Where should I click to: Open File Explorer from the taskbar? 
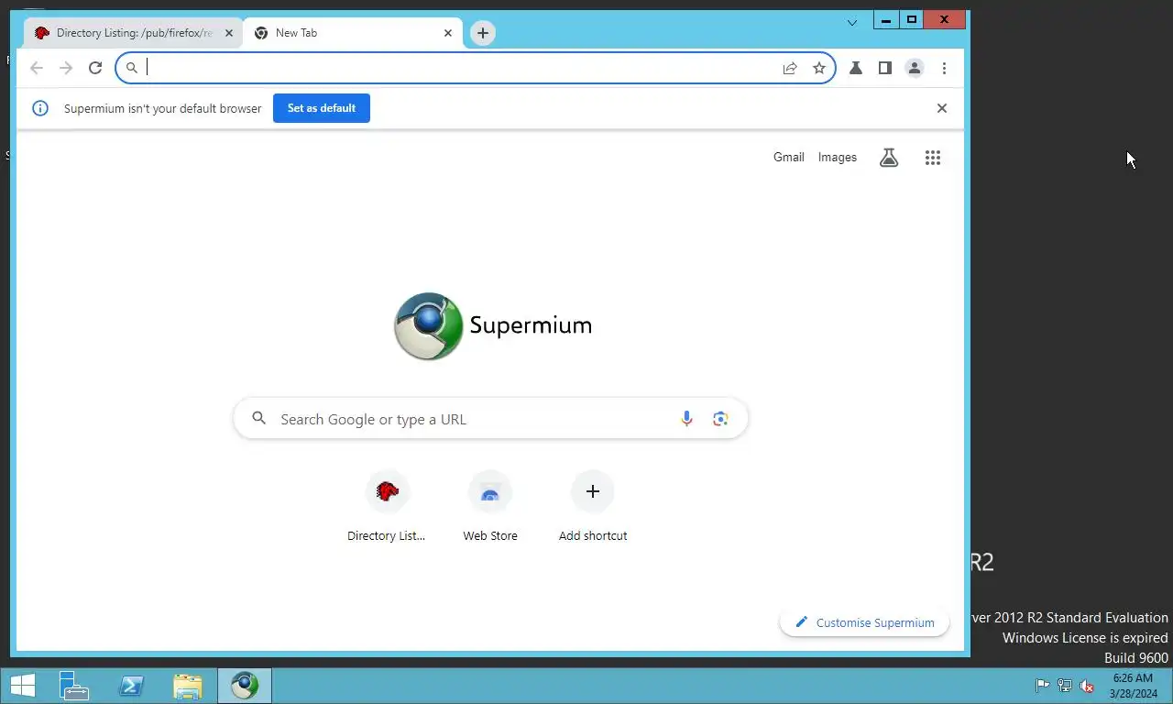(188, 686)
